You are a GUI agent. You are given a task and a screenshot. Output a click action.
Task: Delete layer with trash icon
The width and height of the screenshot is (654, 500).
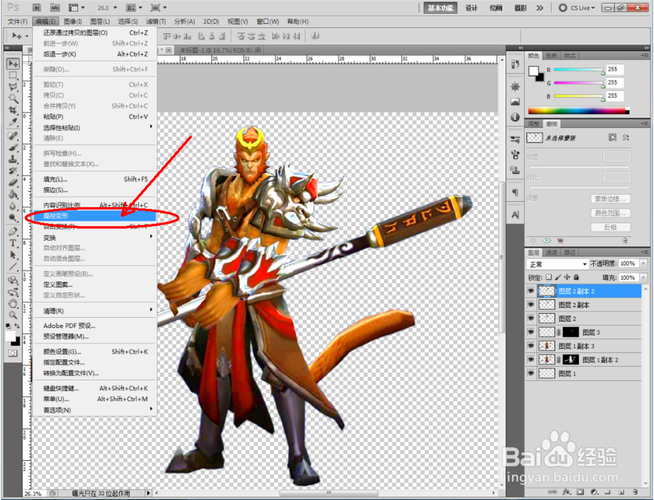point(635,492)
